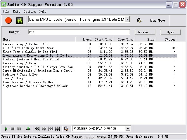Minimize the Audio CD Ripper window
The width and height of the screenshot is (187, 140).
(x=169, y=5)
